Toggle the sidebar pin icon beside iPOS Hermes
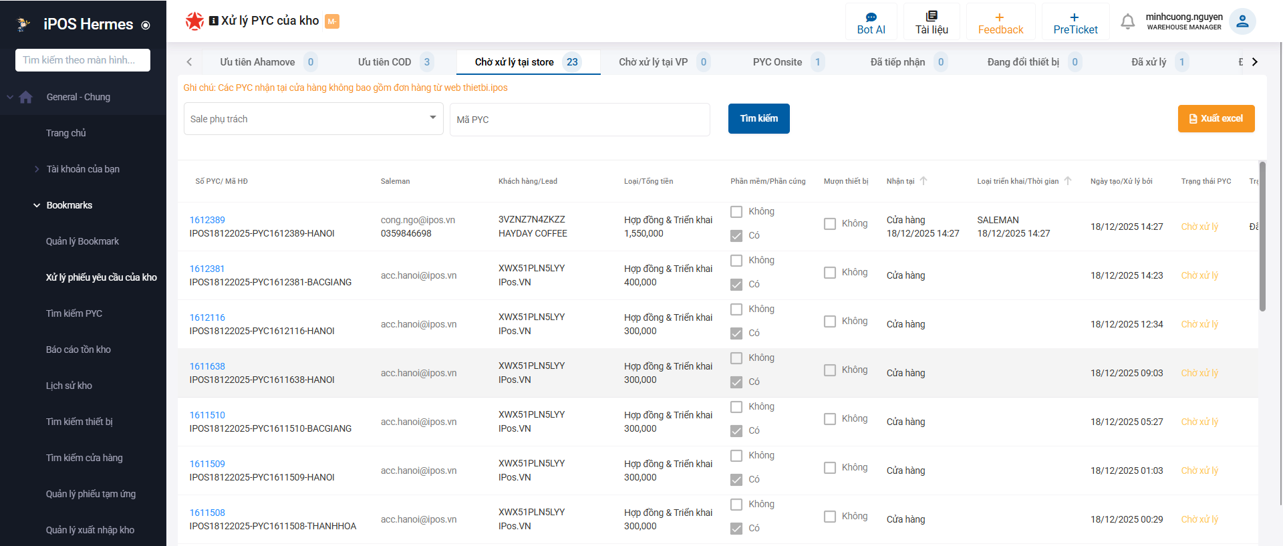Viewport: 1283px width, 546px height. coord(146,25)
